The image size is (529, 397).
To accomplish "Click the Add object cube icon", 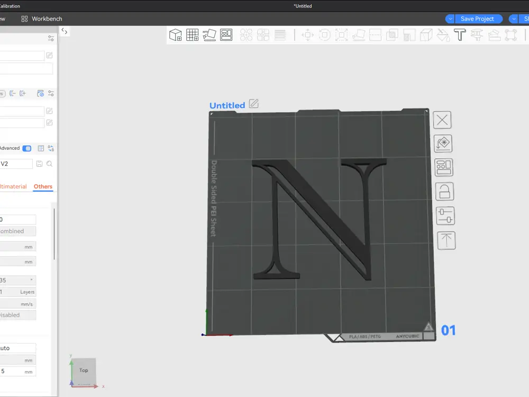I will click(x=176, y=35).
